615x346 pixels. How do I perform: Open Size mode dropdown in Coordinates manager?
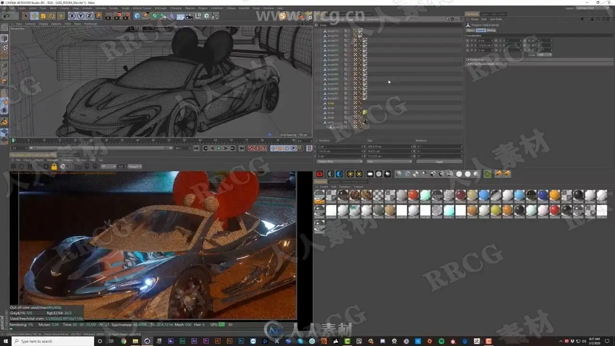(x=389, y=161)
